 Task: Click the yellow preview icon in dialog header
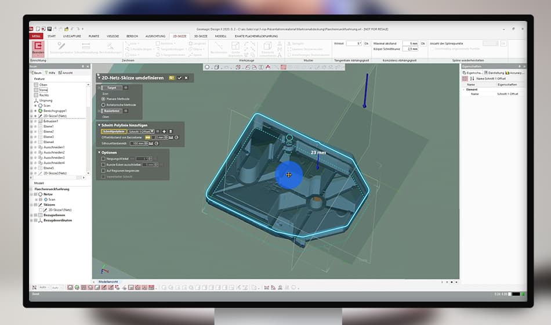pos(172,78)
